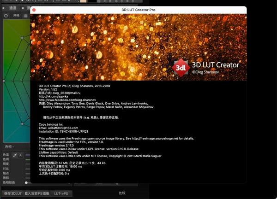Click 载入当前PS图像 button
This screenshot has width=277, height=199.
click(37, 193)
